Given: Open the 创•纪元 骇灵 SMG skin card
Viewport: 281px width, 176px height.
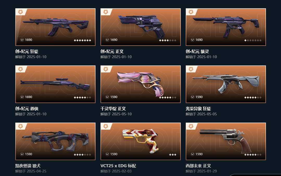Looking at the screenshot, I should coord(226,27).
